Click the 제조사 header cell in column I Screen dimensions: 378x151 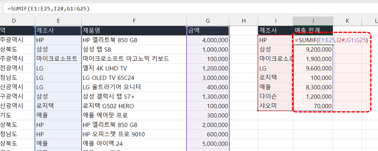pyautogui.click(x=276, y=30)
